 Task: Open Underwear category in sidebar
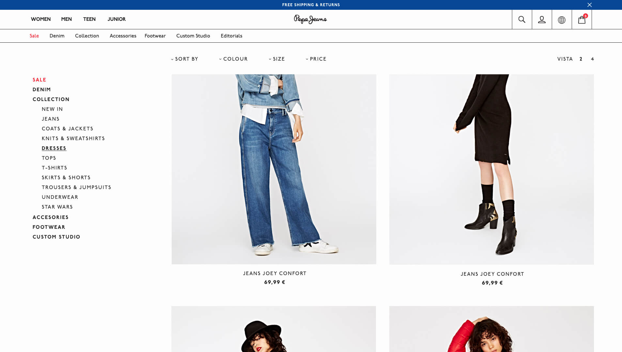60,197
